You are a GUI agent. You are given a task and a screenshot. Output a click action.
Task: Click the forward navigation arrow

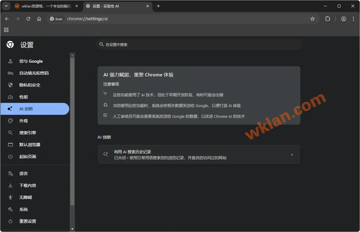[18, 19]
